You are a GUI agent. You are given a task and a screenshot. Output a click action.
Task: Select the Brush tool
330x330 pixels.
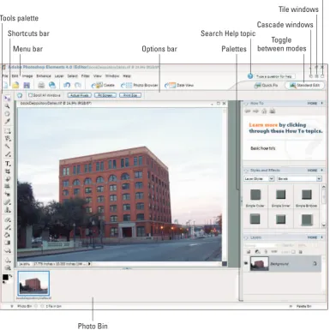click(x=8, y=228)
